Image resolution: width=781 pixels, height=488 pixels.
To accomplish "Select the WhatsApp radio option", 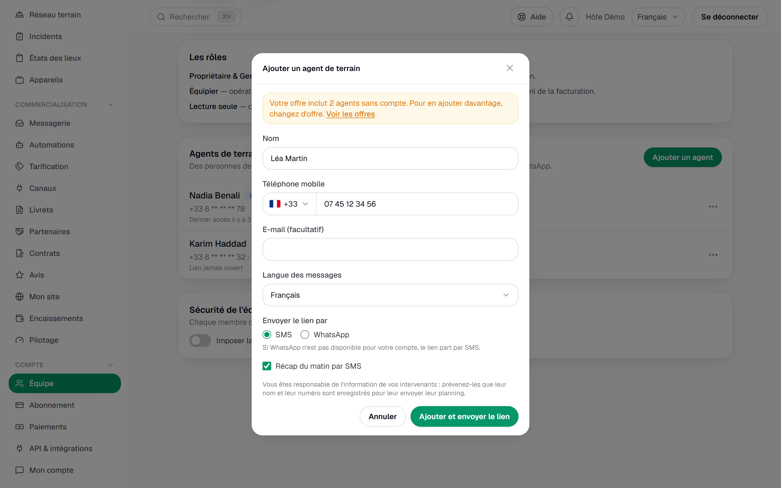I will [305, 335].
